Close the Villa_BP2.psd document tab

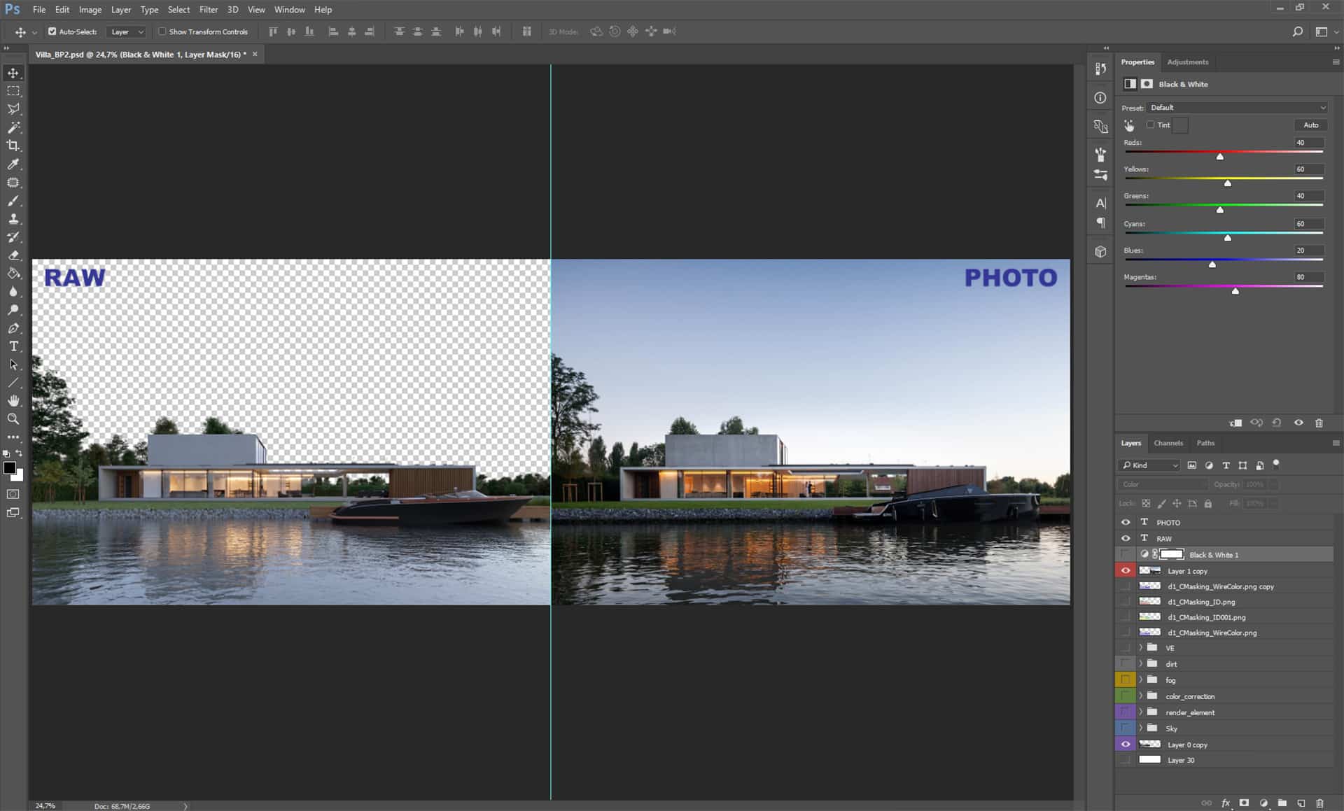tap(255, 54)
